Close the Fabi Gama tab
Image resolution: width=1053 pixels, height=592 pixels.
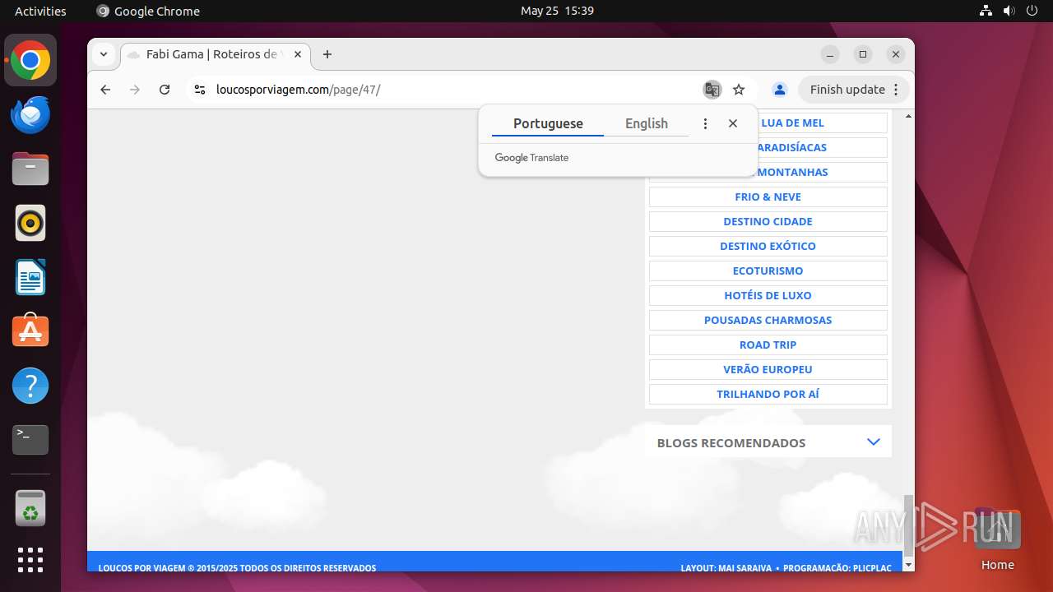298,54
